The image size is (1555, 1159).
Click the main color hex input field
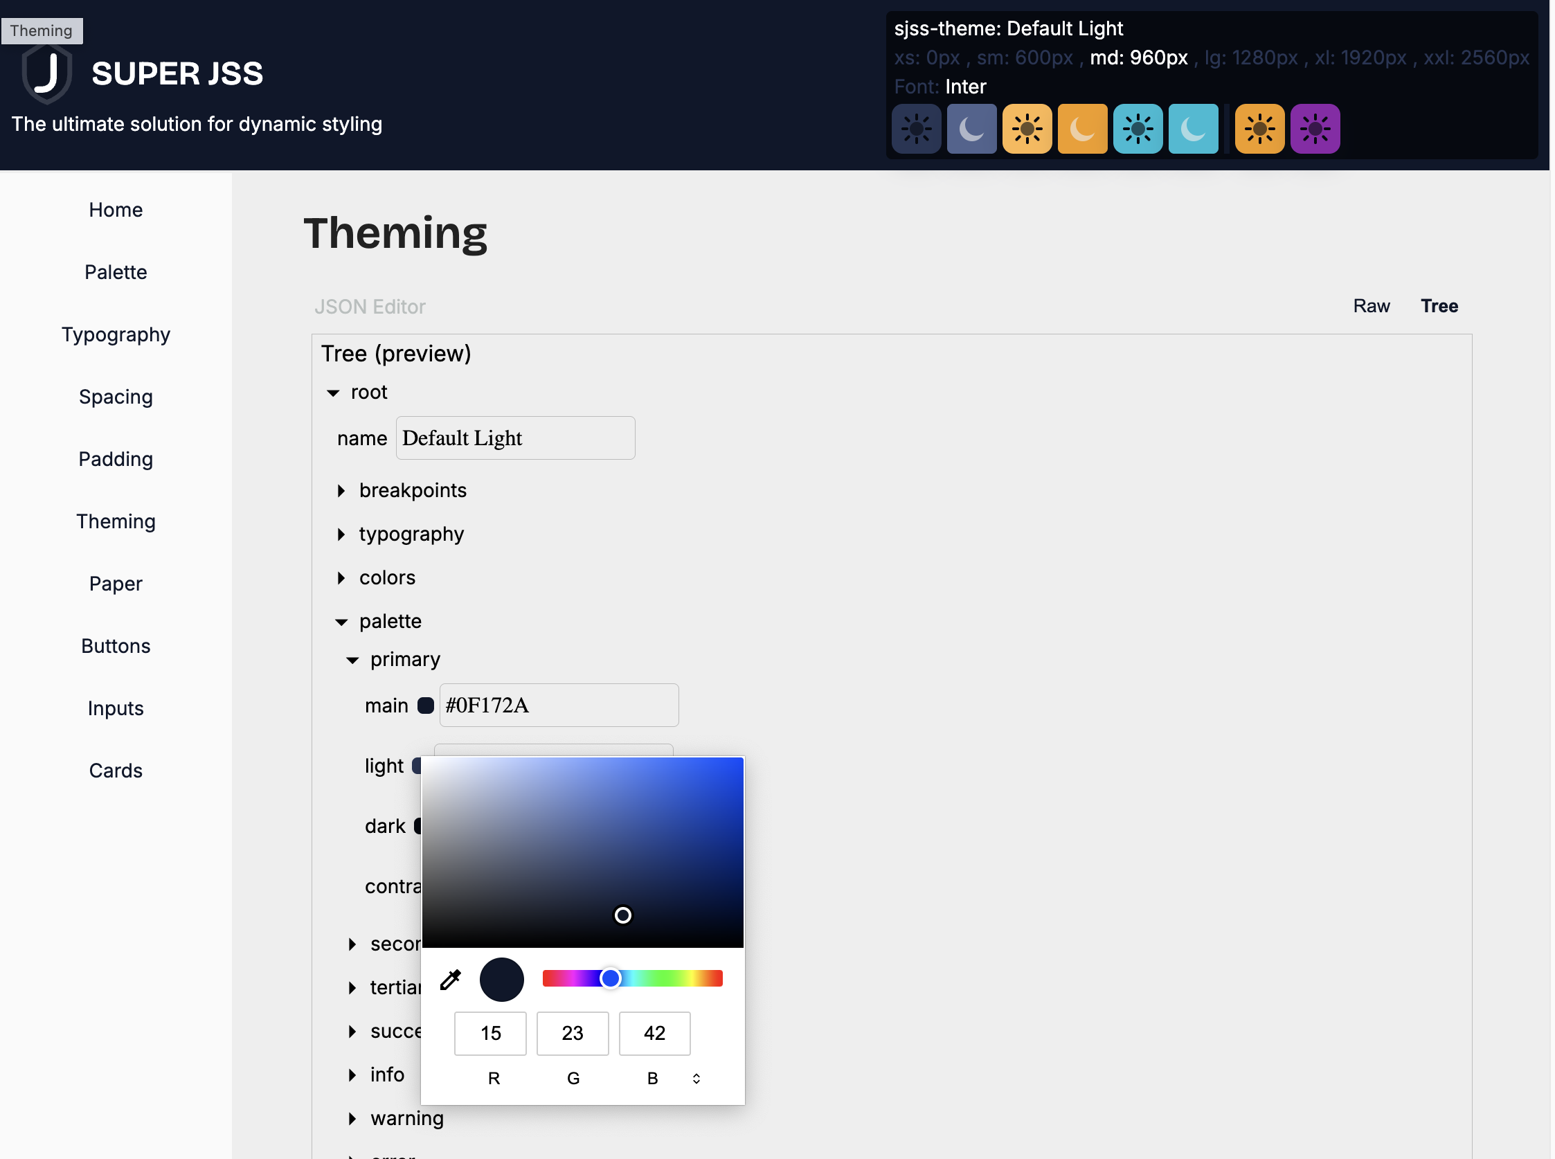[x=558, y=705]
